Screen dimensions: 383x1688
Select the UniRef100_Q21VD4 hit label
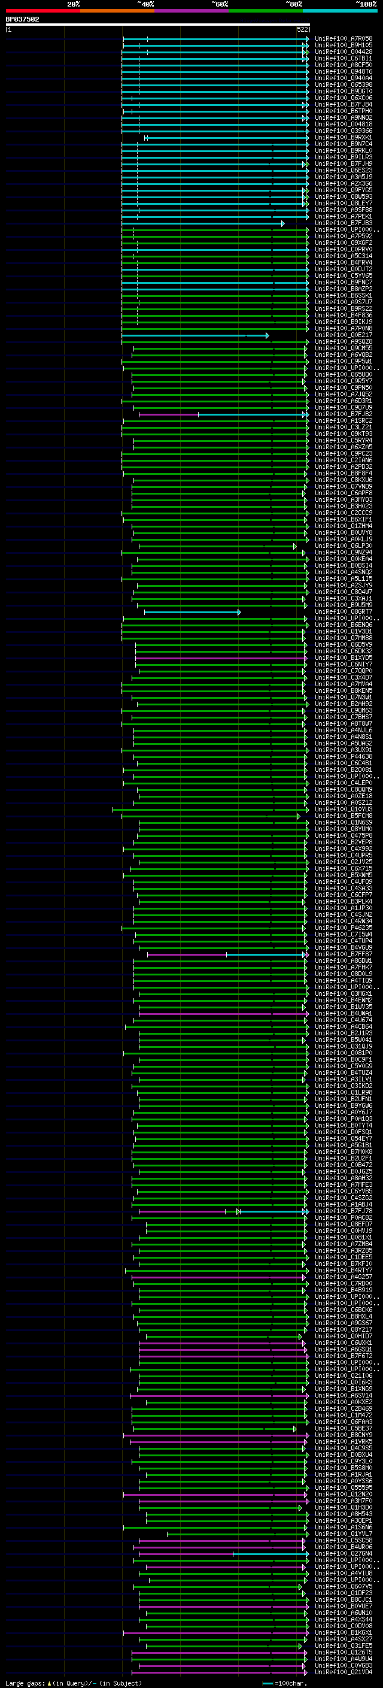pyautogui.click(x=344, y=1672)
